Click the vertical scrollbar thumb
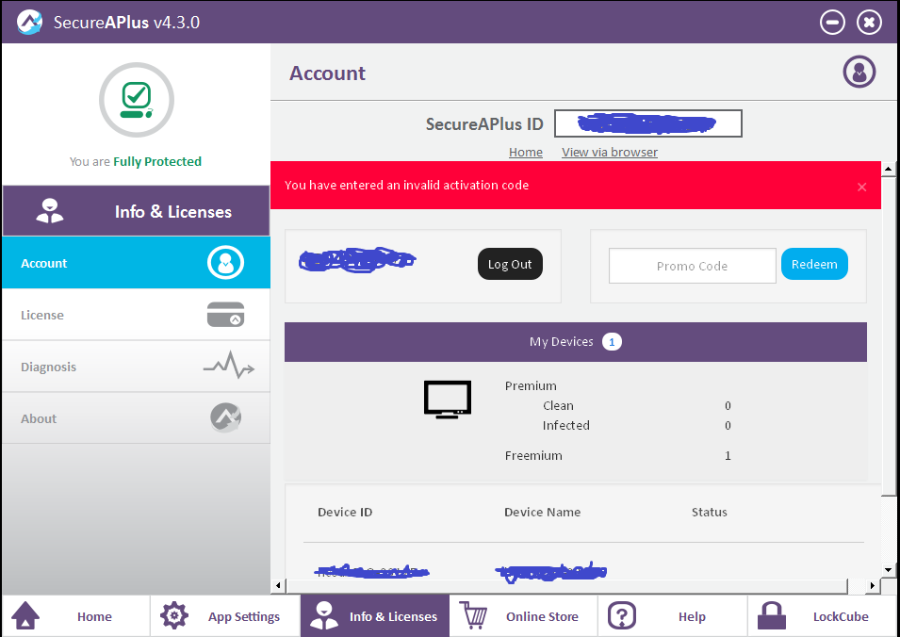The width and height of the screenshot is (900, 637). pos(888,335)
